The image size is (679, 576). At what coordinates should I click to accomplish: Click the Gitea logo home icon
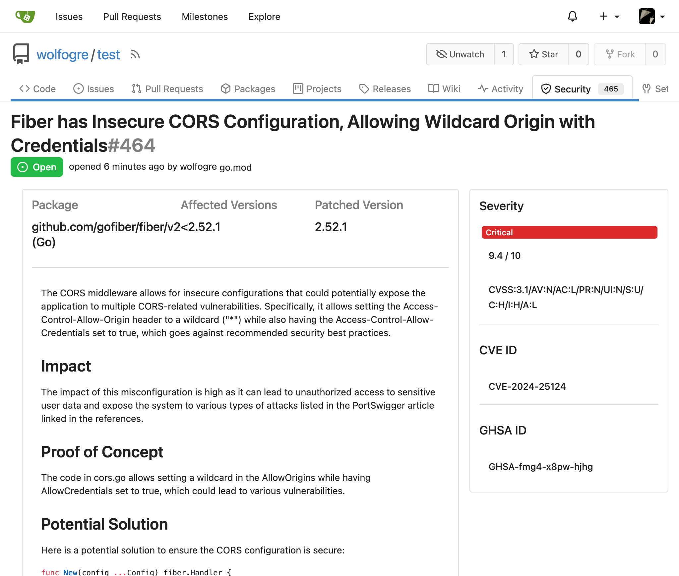(x=25, y=16)
